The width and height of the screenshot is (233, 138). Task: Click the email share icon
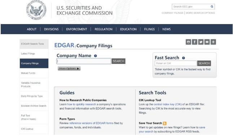coord(207,42)
